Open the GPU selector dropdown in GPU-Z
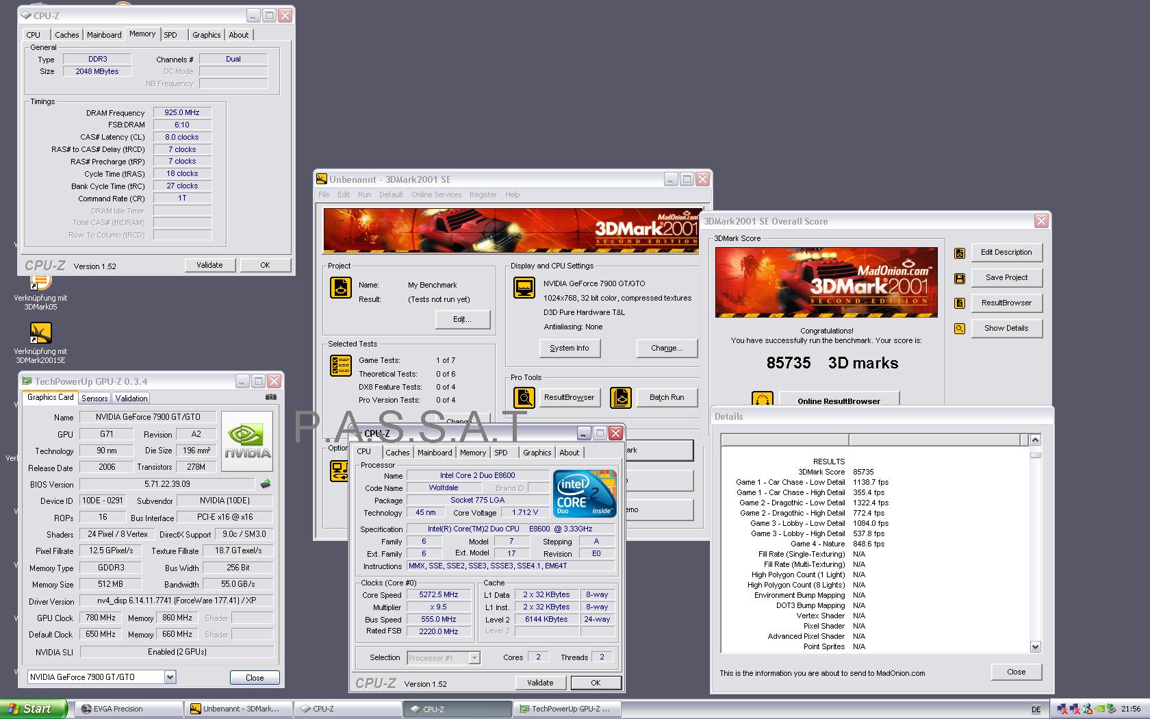The image size is (1150, 719). pos(170,677)
